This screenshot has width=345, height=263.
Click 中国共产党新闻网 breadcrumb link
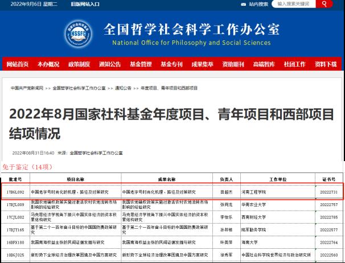(27, 88)
